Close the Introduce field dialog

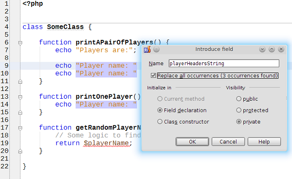[x=281, y=49]
